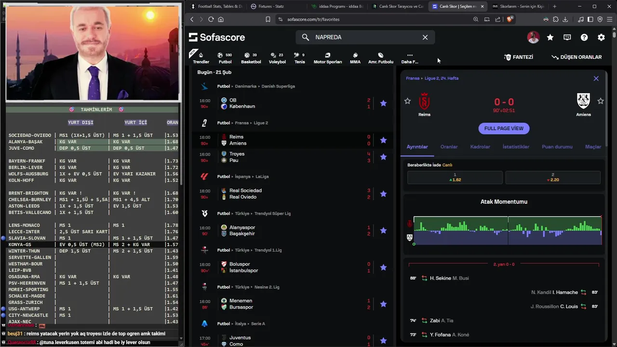
Task: Select the Voleybol sport tab
Action: [277, 58]
